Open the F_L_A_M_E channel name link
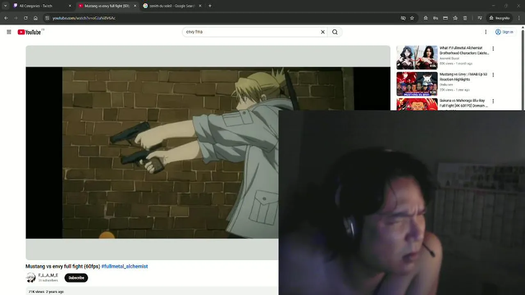Image resolution: width=525 pixels, height=295 pixels. coord(48,275)
